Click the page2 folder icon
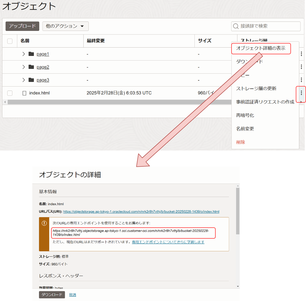This screenshot has height=301, width=306. coord(31,67)
